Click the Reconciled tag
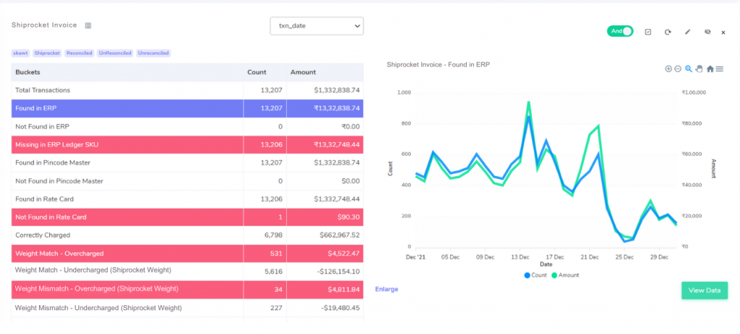 pos(79,53)
